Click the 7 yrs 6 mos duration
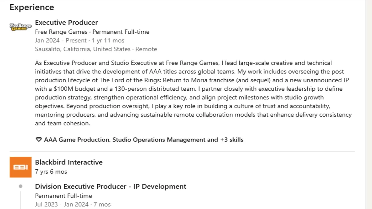 (51, 172)
